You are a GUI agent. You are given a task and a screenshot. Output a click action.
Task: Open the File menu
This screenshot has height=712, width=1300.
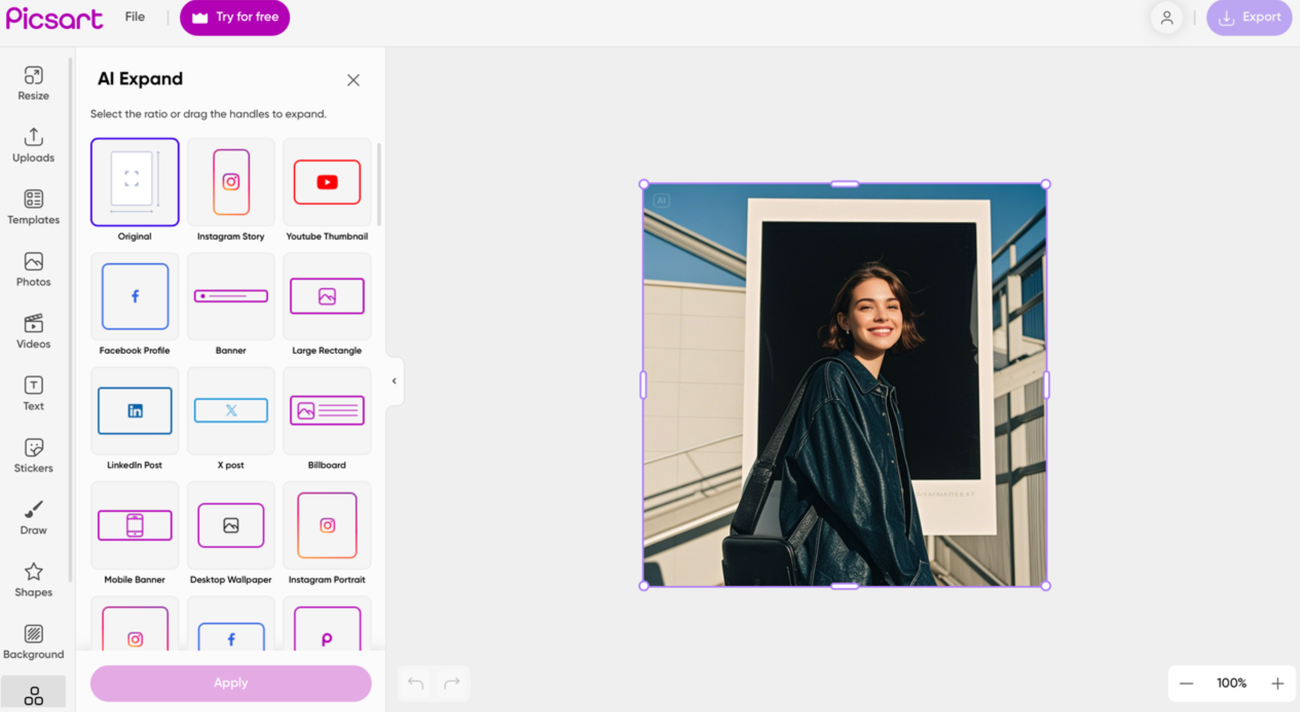[134, 17]
